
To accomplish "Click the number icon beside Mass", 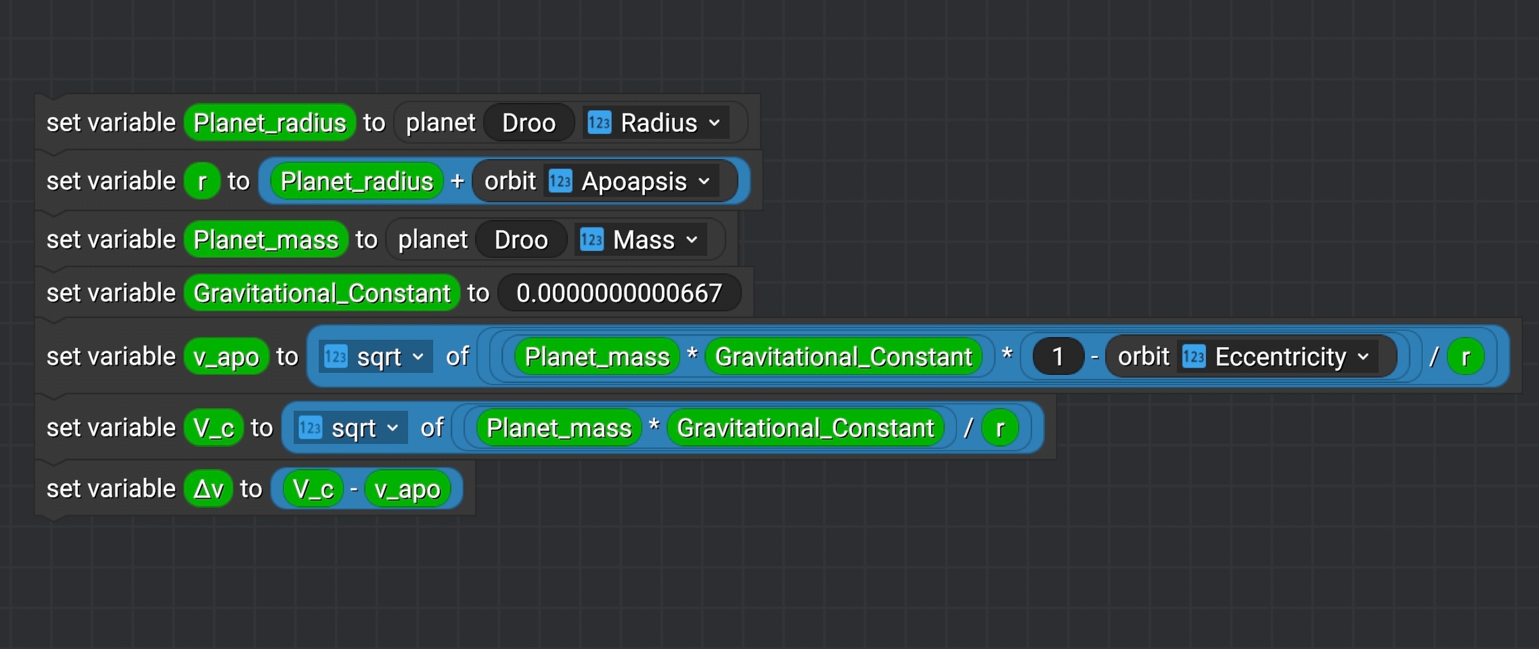I will coord(592,240).
